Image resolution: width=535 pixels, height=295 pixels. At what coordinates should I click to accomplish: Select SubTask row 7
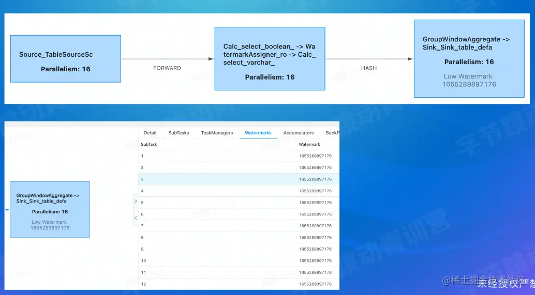239,225
